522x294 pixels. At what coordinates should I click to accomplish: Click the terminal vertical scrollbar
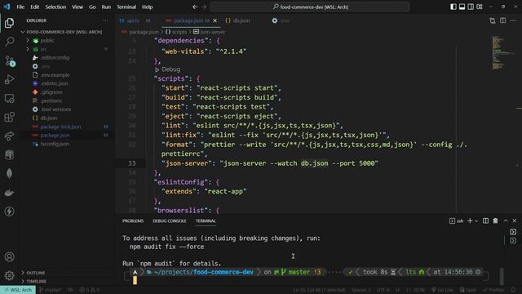click(502, 277)
